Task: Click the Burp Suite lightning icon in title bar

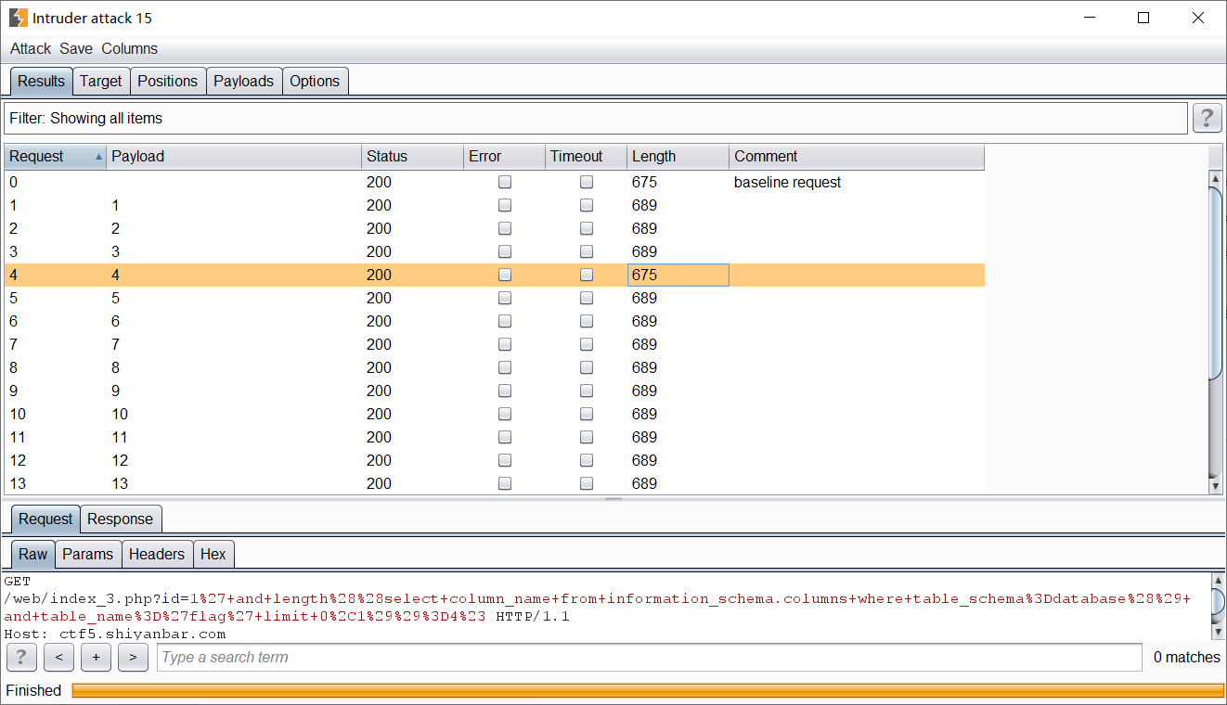Action: [x=18, y=18]
